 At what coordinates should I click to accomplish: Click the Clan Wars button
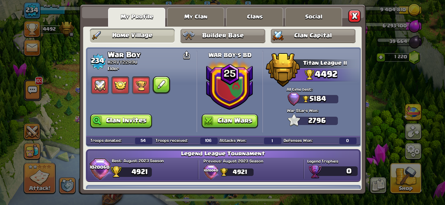pos(230,121)
